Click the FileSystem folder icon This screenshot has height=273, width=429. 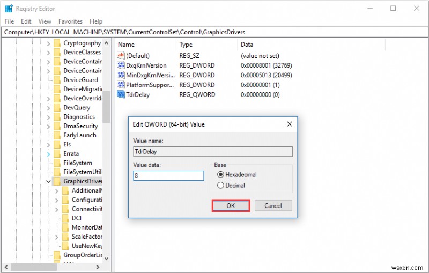point(57,163)
